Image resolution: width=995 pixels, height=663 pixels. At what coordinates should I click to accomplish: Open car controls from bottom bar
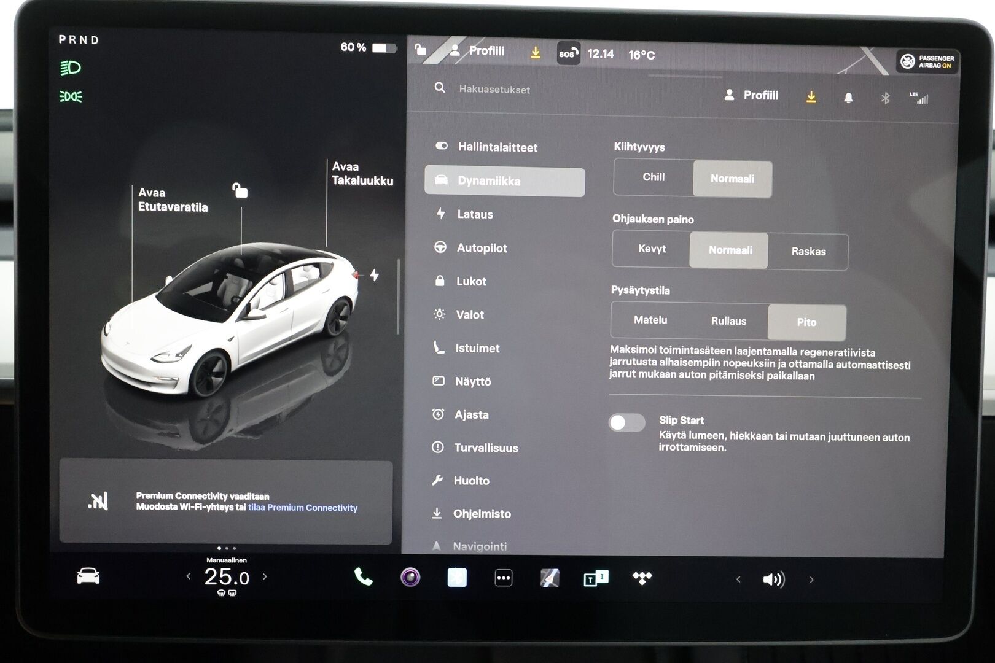88,576
